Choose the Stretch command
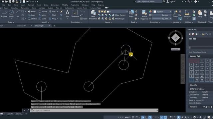Viewport: 213px width, 119px height. [32, 19]
